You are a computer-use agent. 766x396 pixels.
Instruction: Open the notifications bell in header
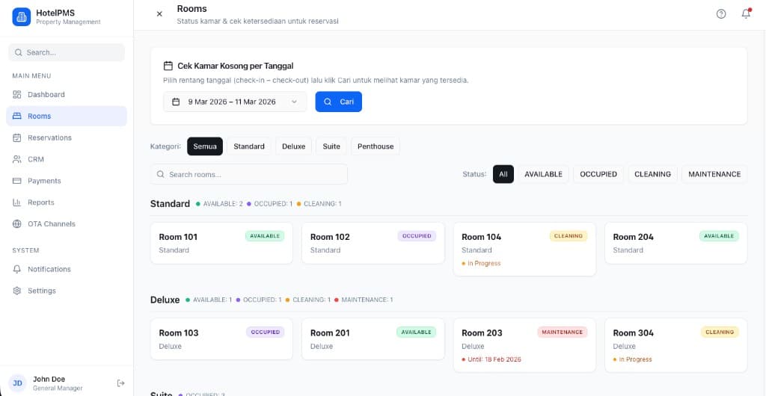746,14
